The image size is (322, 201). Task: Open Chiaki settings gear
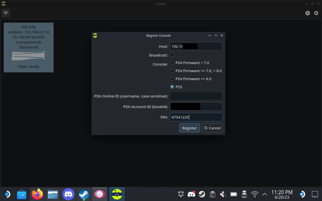[x=316, y=13]
